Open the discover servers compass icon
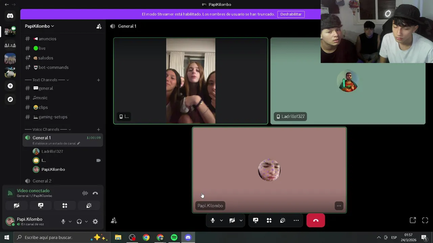The height and width of the screenshot is (243, 433). (x=10, y=99)
